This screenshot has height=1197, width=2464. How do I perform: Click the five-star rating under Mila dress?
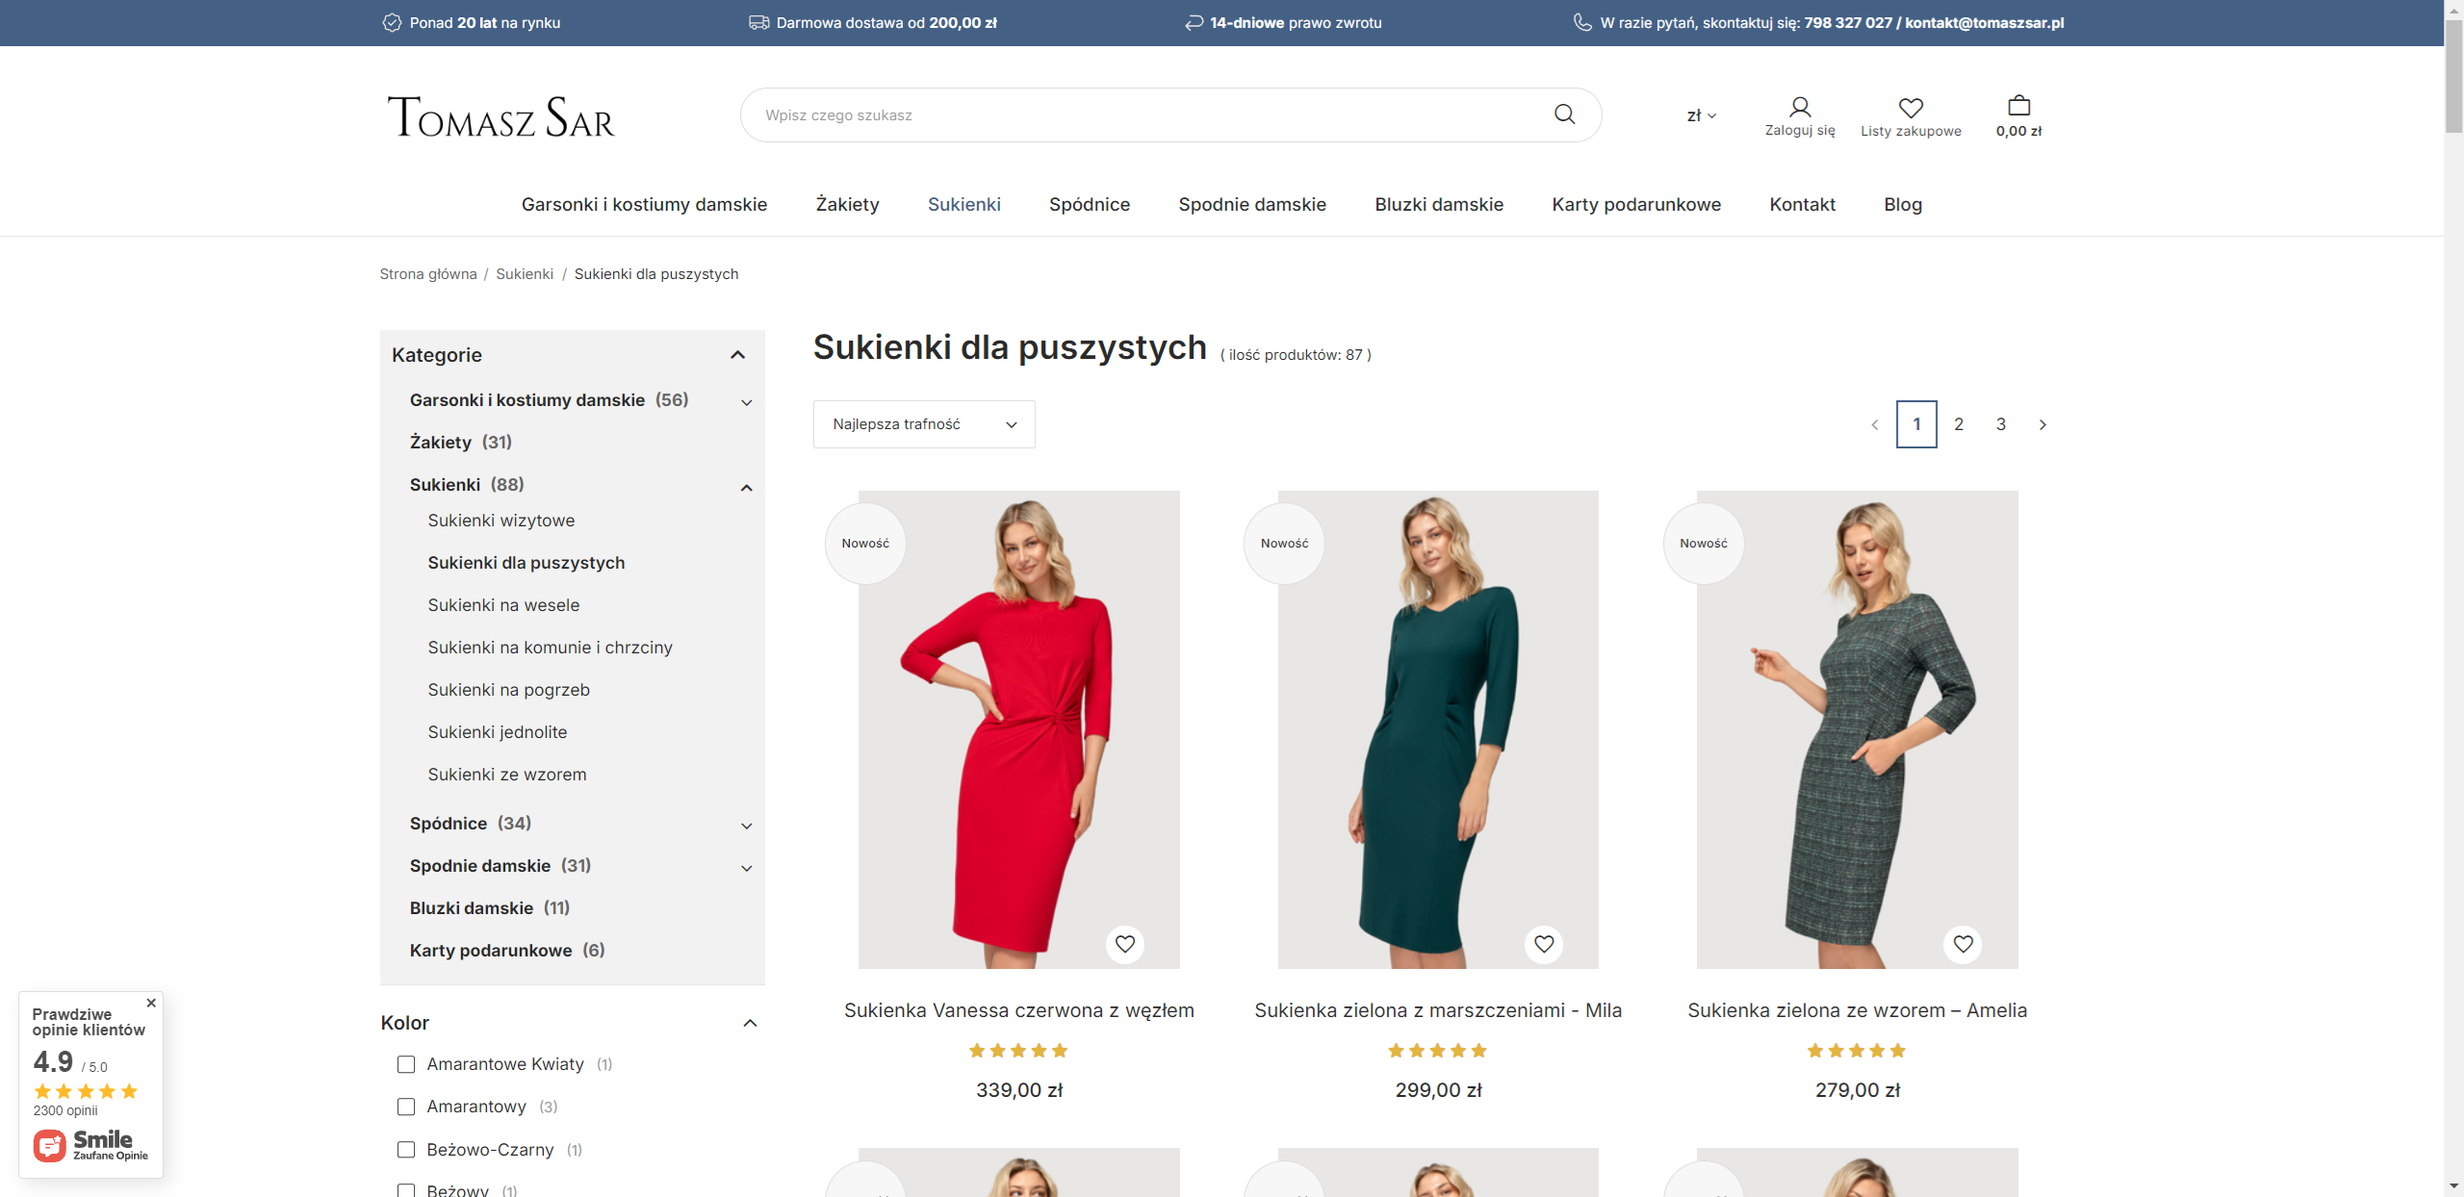click(1438, 1050)
